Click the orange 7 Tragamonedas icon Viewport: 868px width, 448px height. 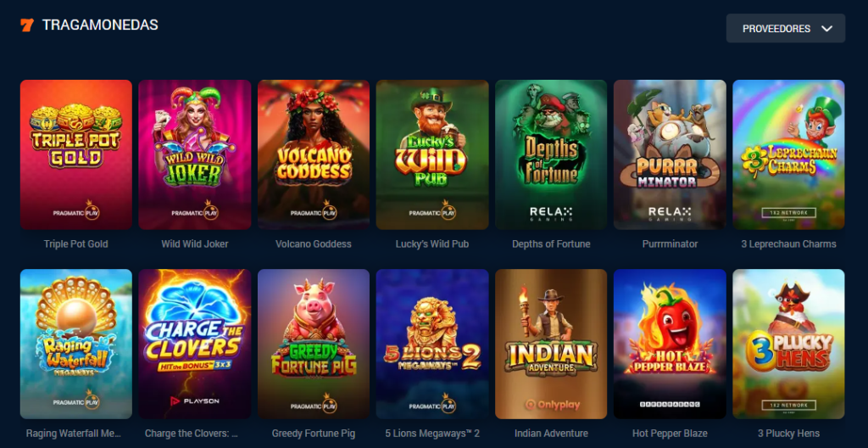[x=27, y=25]
